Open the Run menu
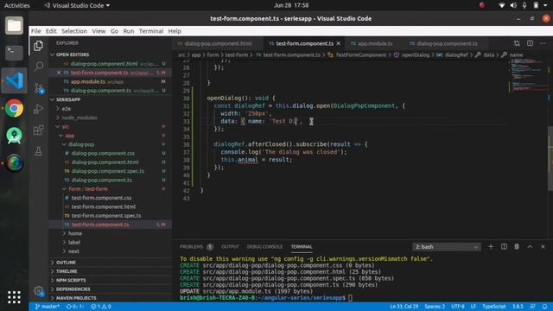This screenshot has width=553, height=311. [129, 31]
